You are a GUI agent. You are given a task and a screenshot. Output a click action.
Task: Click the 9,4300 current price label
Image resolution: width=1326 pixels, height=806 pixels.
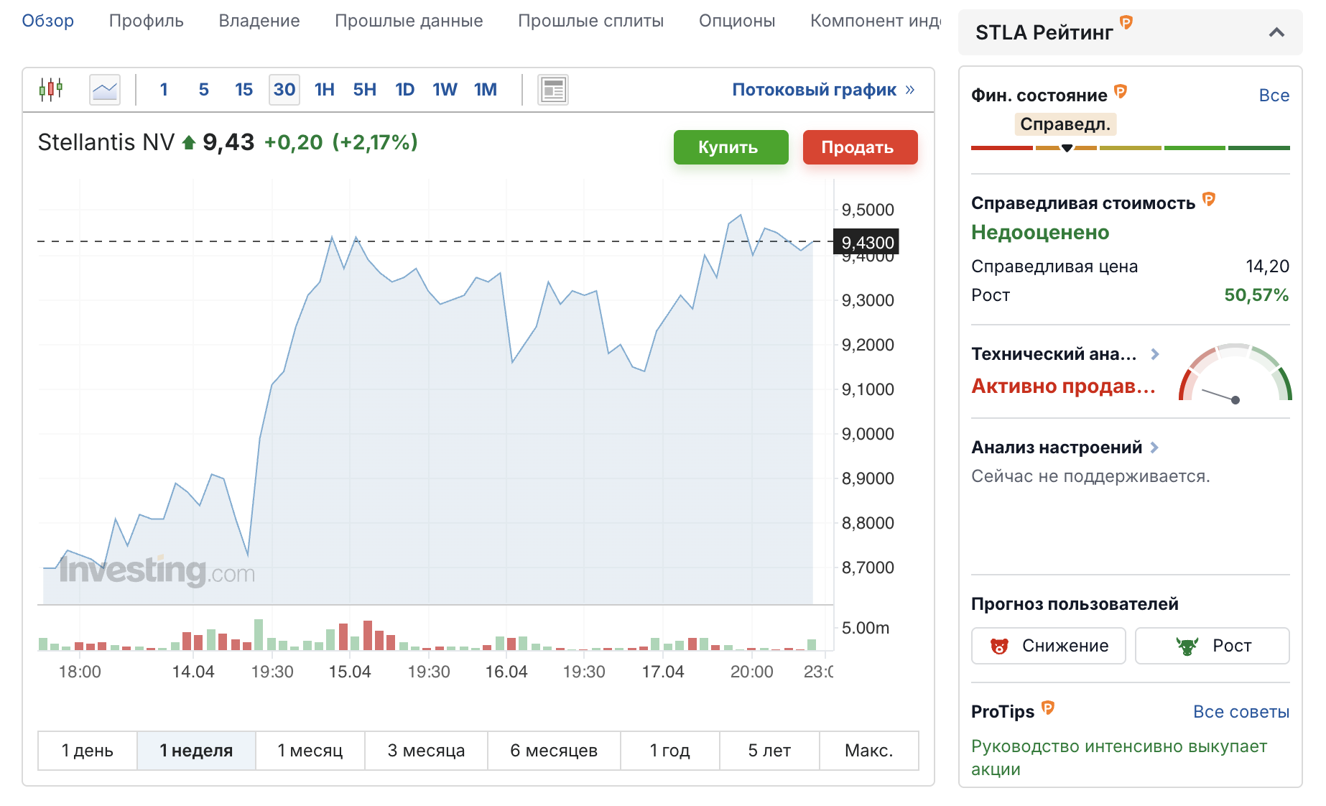867,242
